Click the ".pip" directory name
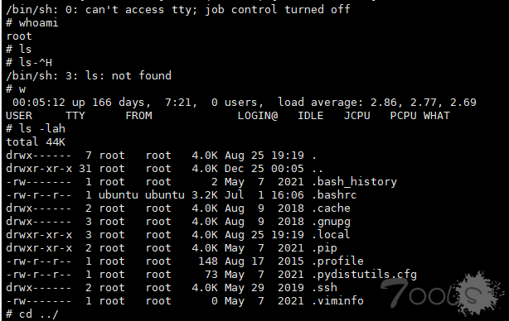The height and width of the screenshot is (321, 509). pos(324,248)
